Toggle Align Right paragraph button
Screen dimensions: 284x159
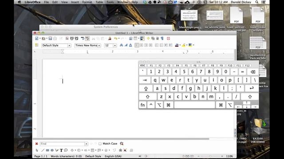click(x=146, y=45)
